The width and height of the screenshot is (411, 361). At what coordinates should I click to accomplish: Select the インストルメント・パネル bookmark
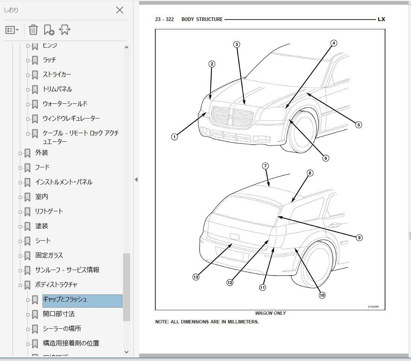pos(64,182)
